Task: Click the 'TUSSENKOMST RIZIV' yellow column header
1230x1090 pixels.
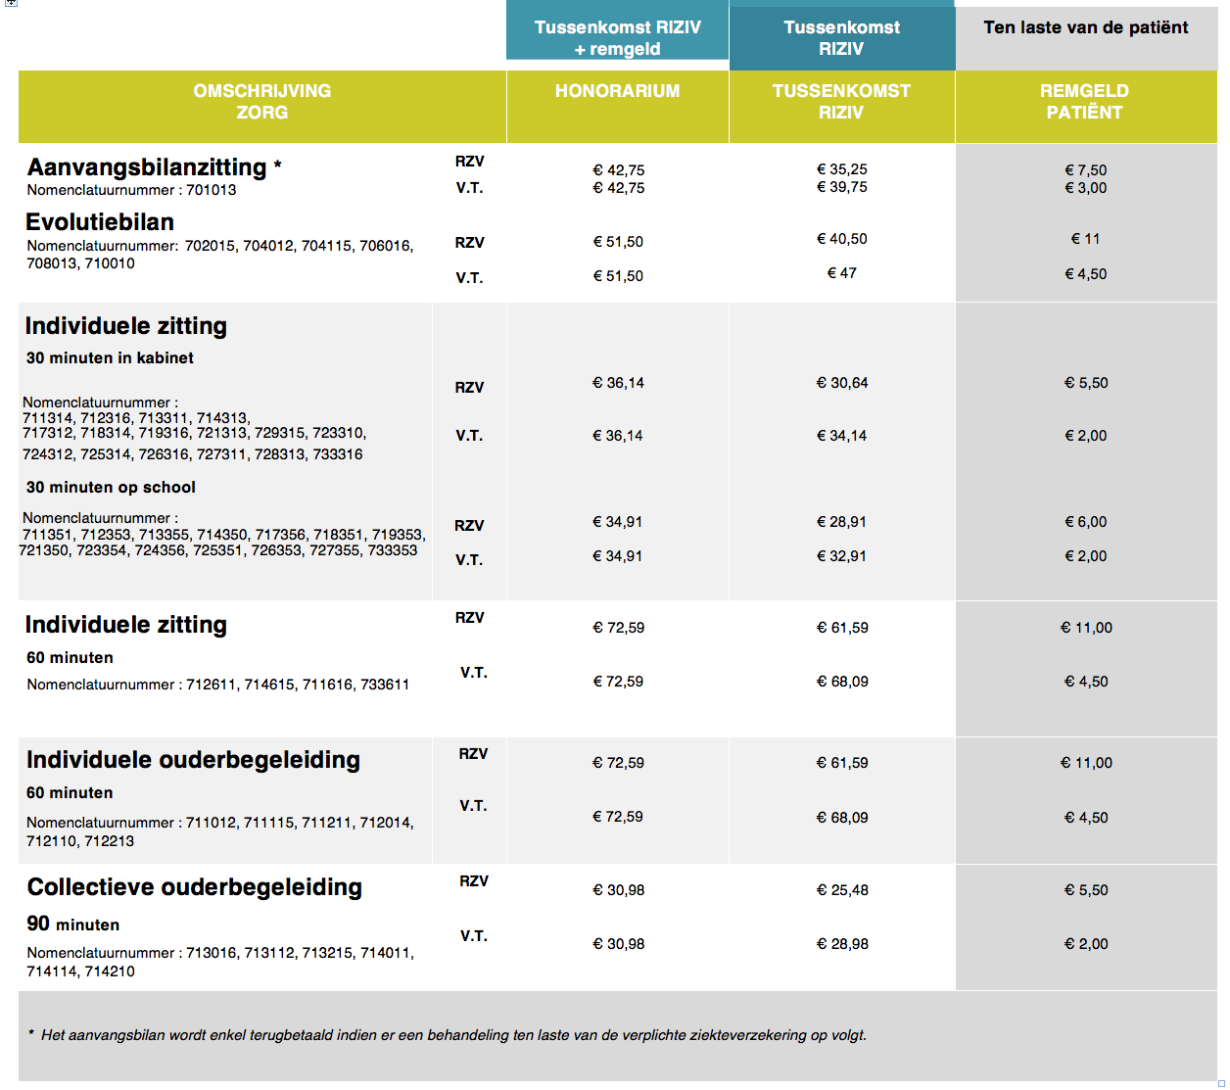Action: tap(841, 102)
